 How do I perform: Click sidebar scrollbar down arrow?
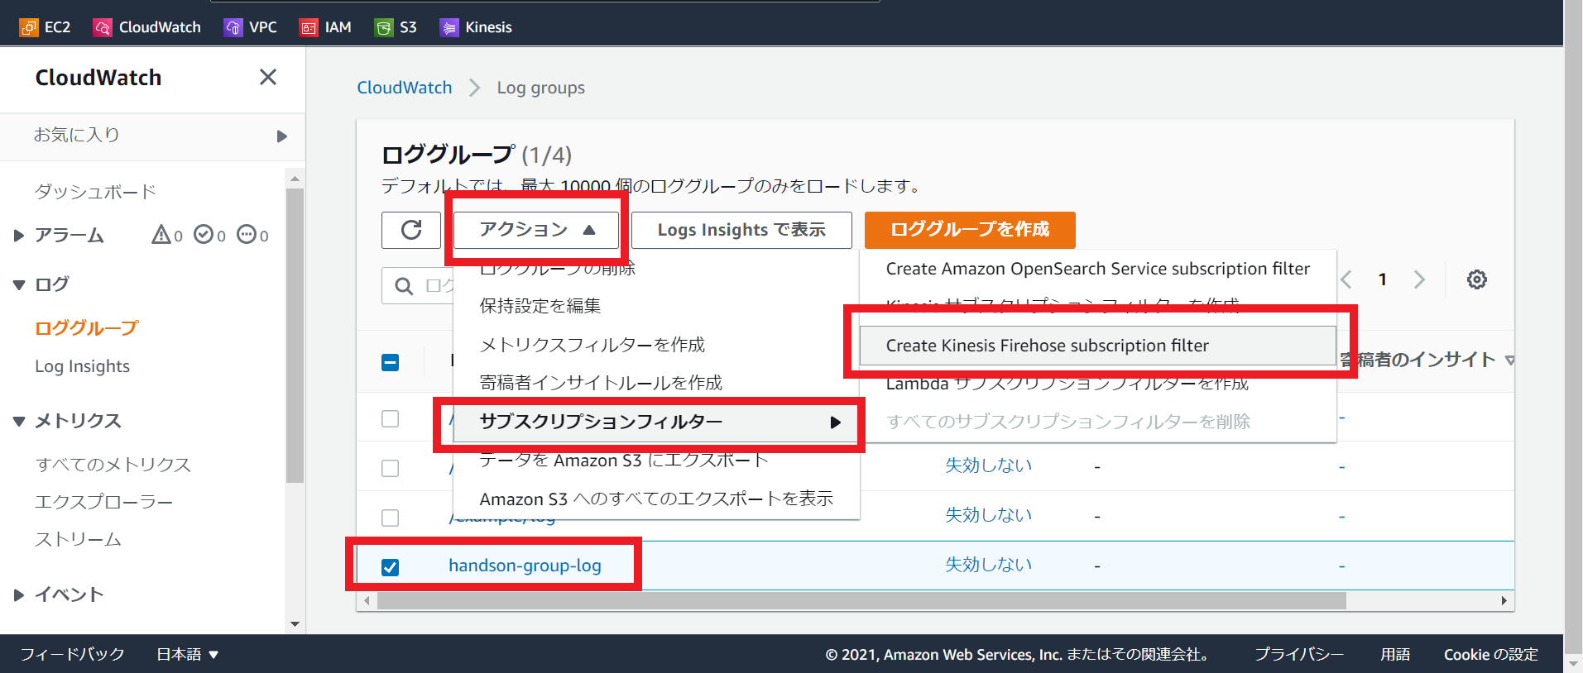point(295,624)
